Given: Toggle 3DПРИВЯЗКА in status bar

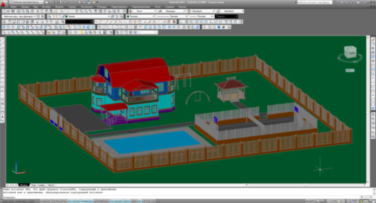Looking at the screenshot, I should click(x=101, y=201).
